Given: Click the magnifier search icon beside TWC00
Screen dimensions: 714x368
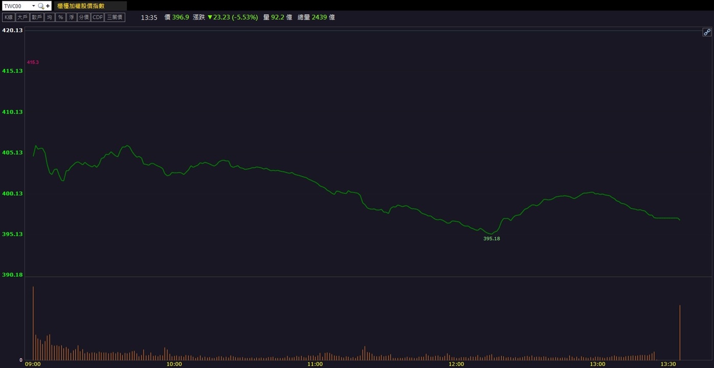Looking at the screenshot, I should coord(41,6).
